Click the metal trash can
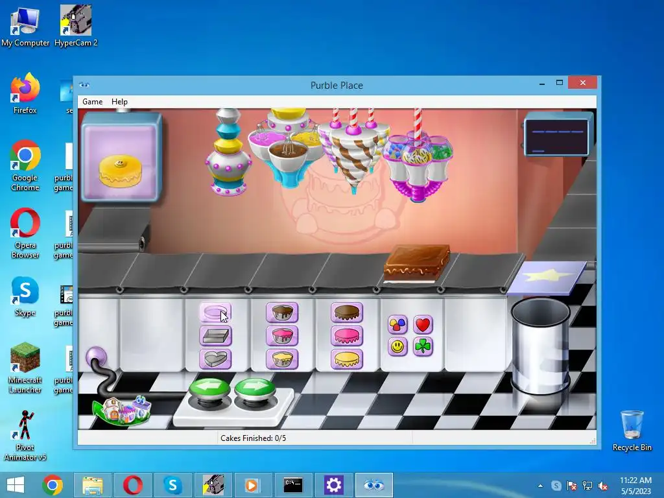Screen dimensions: 664x498 [541, 345]
